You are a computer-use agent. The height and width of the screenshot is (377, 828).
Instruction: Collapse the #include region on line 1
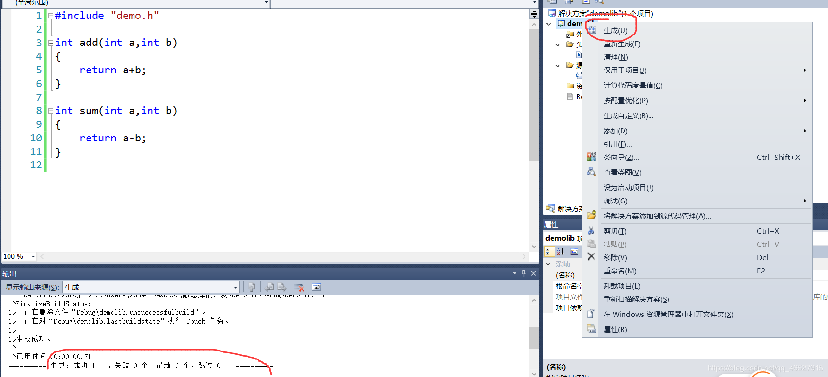51,16
